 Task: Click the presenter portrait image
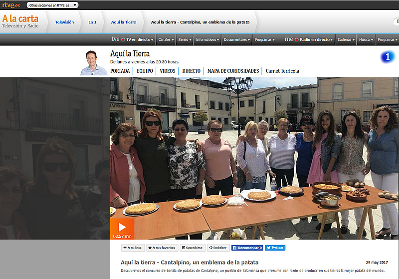[94, 63]
